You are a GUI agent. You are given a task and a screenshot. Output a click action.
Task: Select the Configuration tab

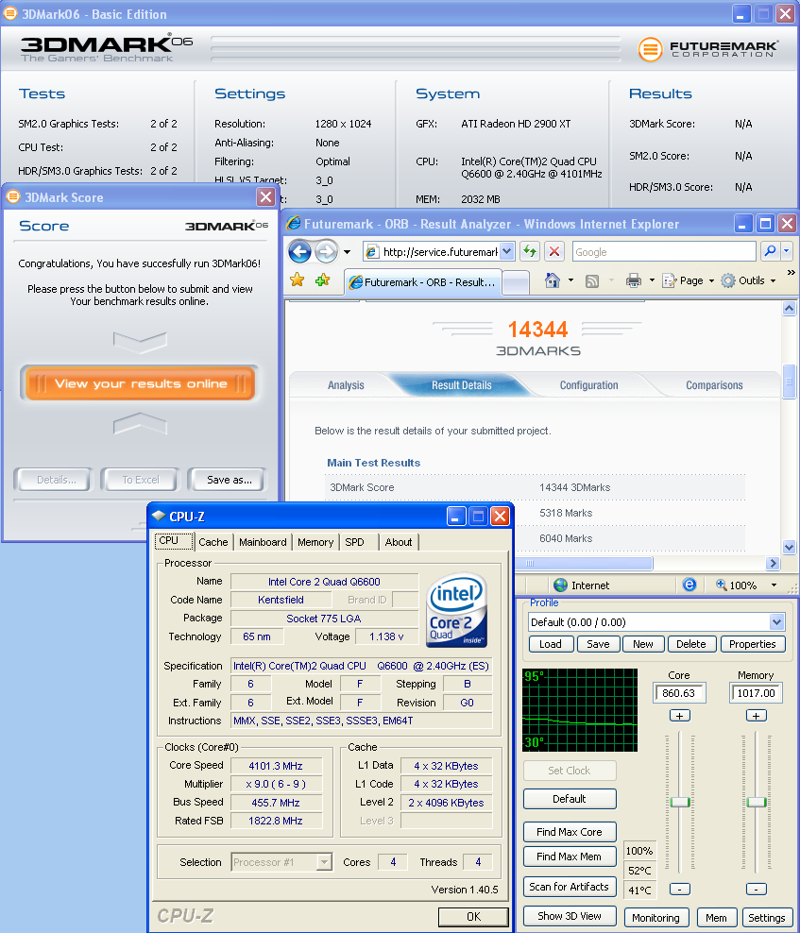pyautogui.click(x=588, y=385)
